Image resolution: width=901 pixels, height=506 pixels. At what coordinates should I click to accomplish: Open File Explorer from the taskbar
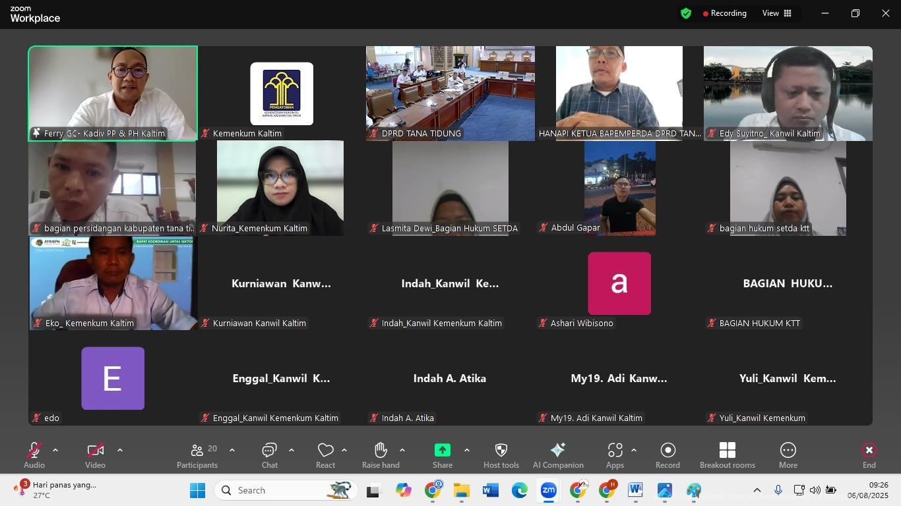tap(461, 490)
